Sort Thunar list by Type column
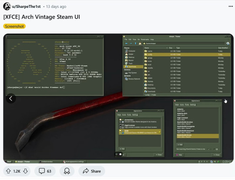 pos(178,48)
